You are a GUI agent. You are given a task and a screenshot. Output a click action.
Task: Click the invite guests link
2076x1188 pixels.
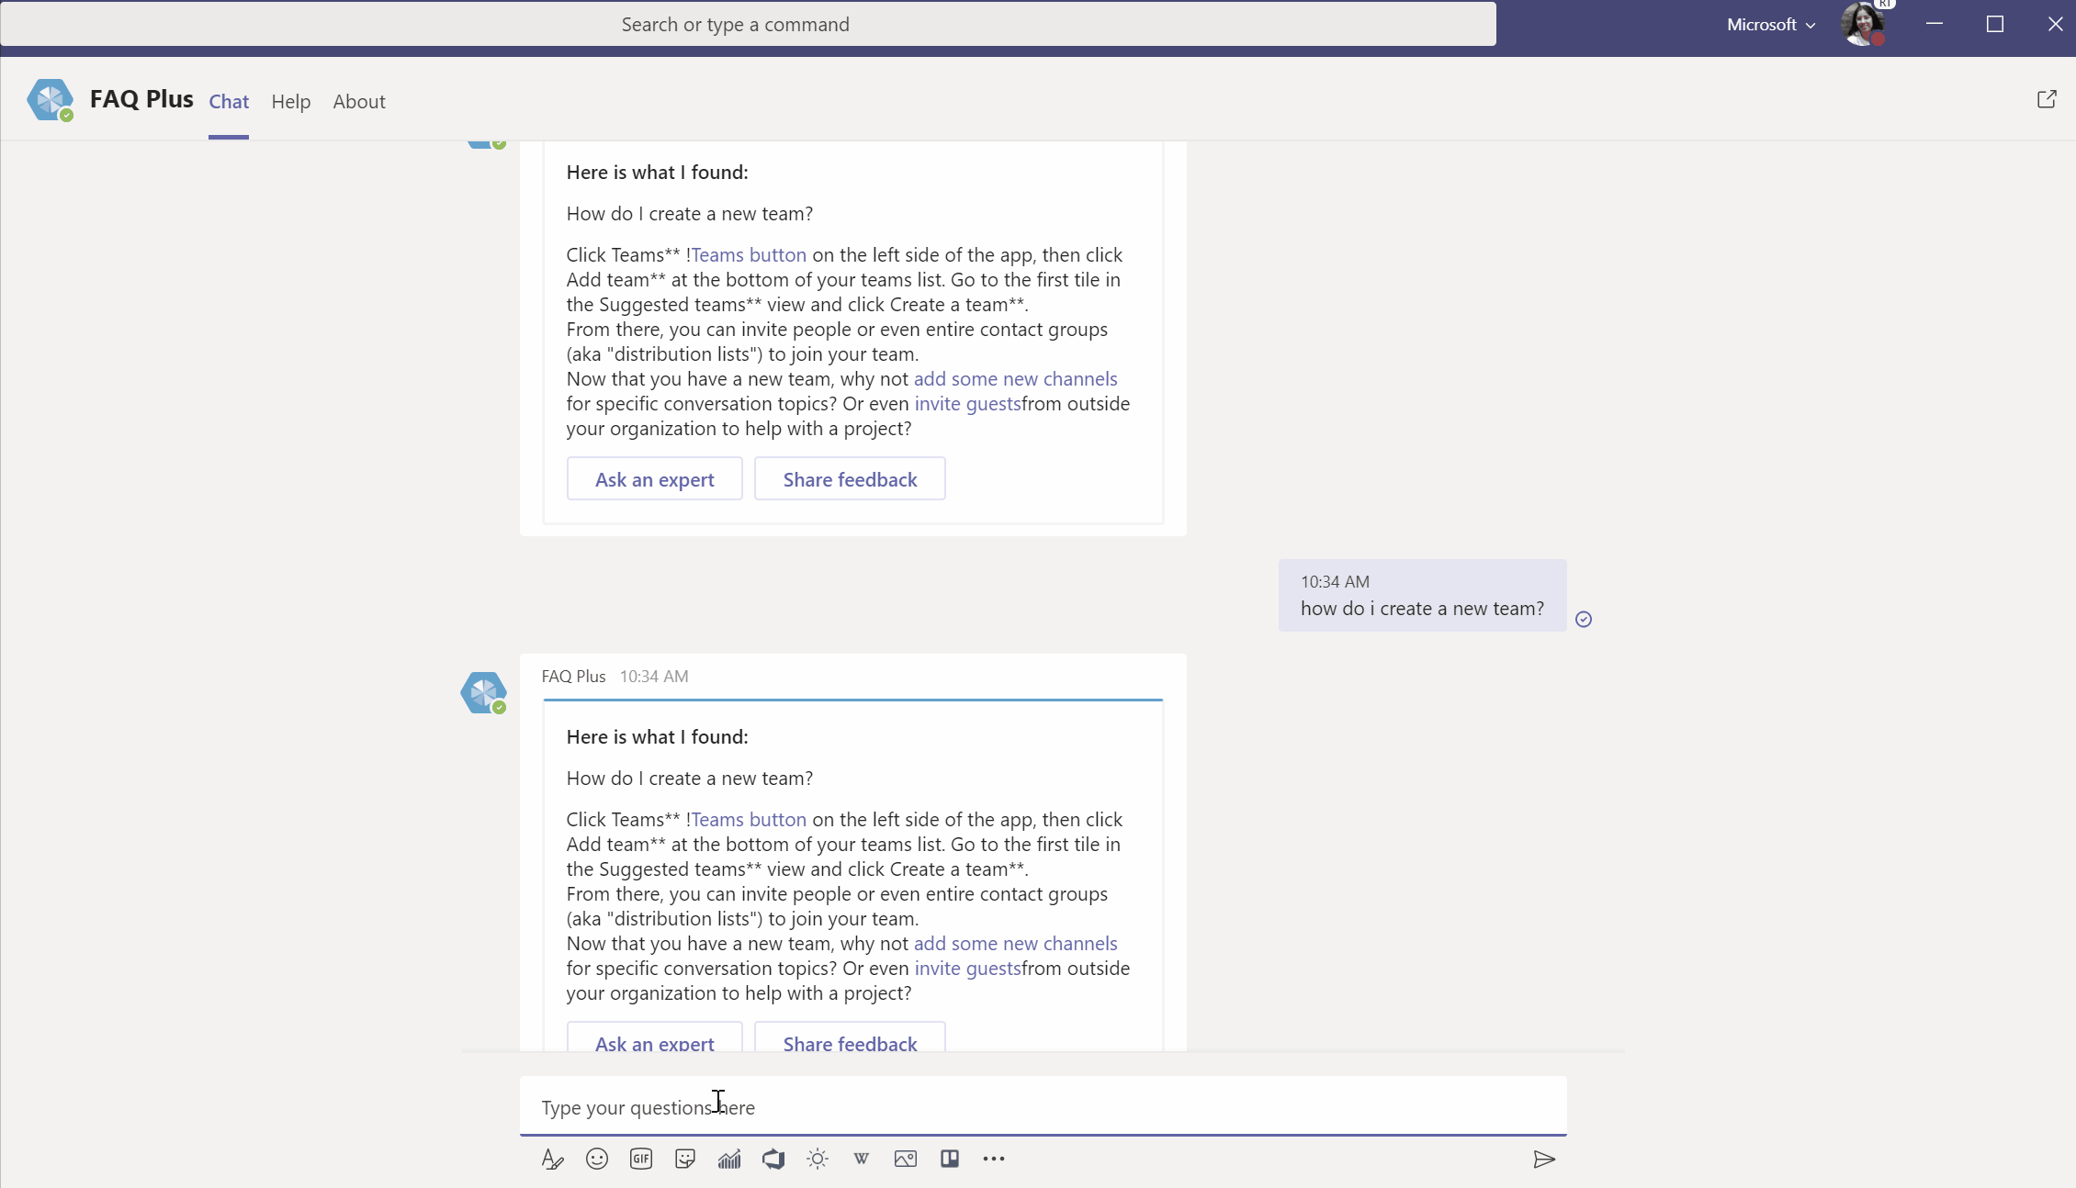coord(966,968)
